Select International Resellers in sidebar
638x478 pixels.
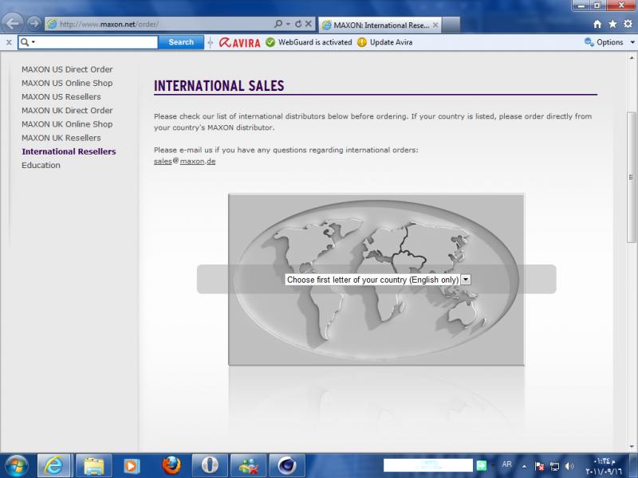[69, 151]
